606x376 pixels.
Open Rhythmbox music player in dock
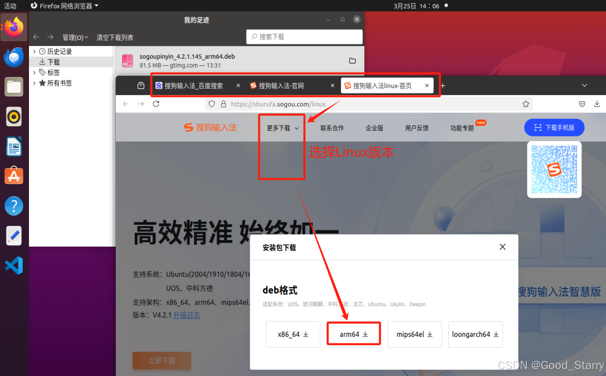pos(14,117)
